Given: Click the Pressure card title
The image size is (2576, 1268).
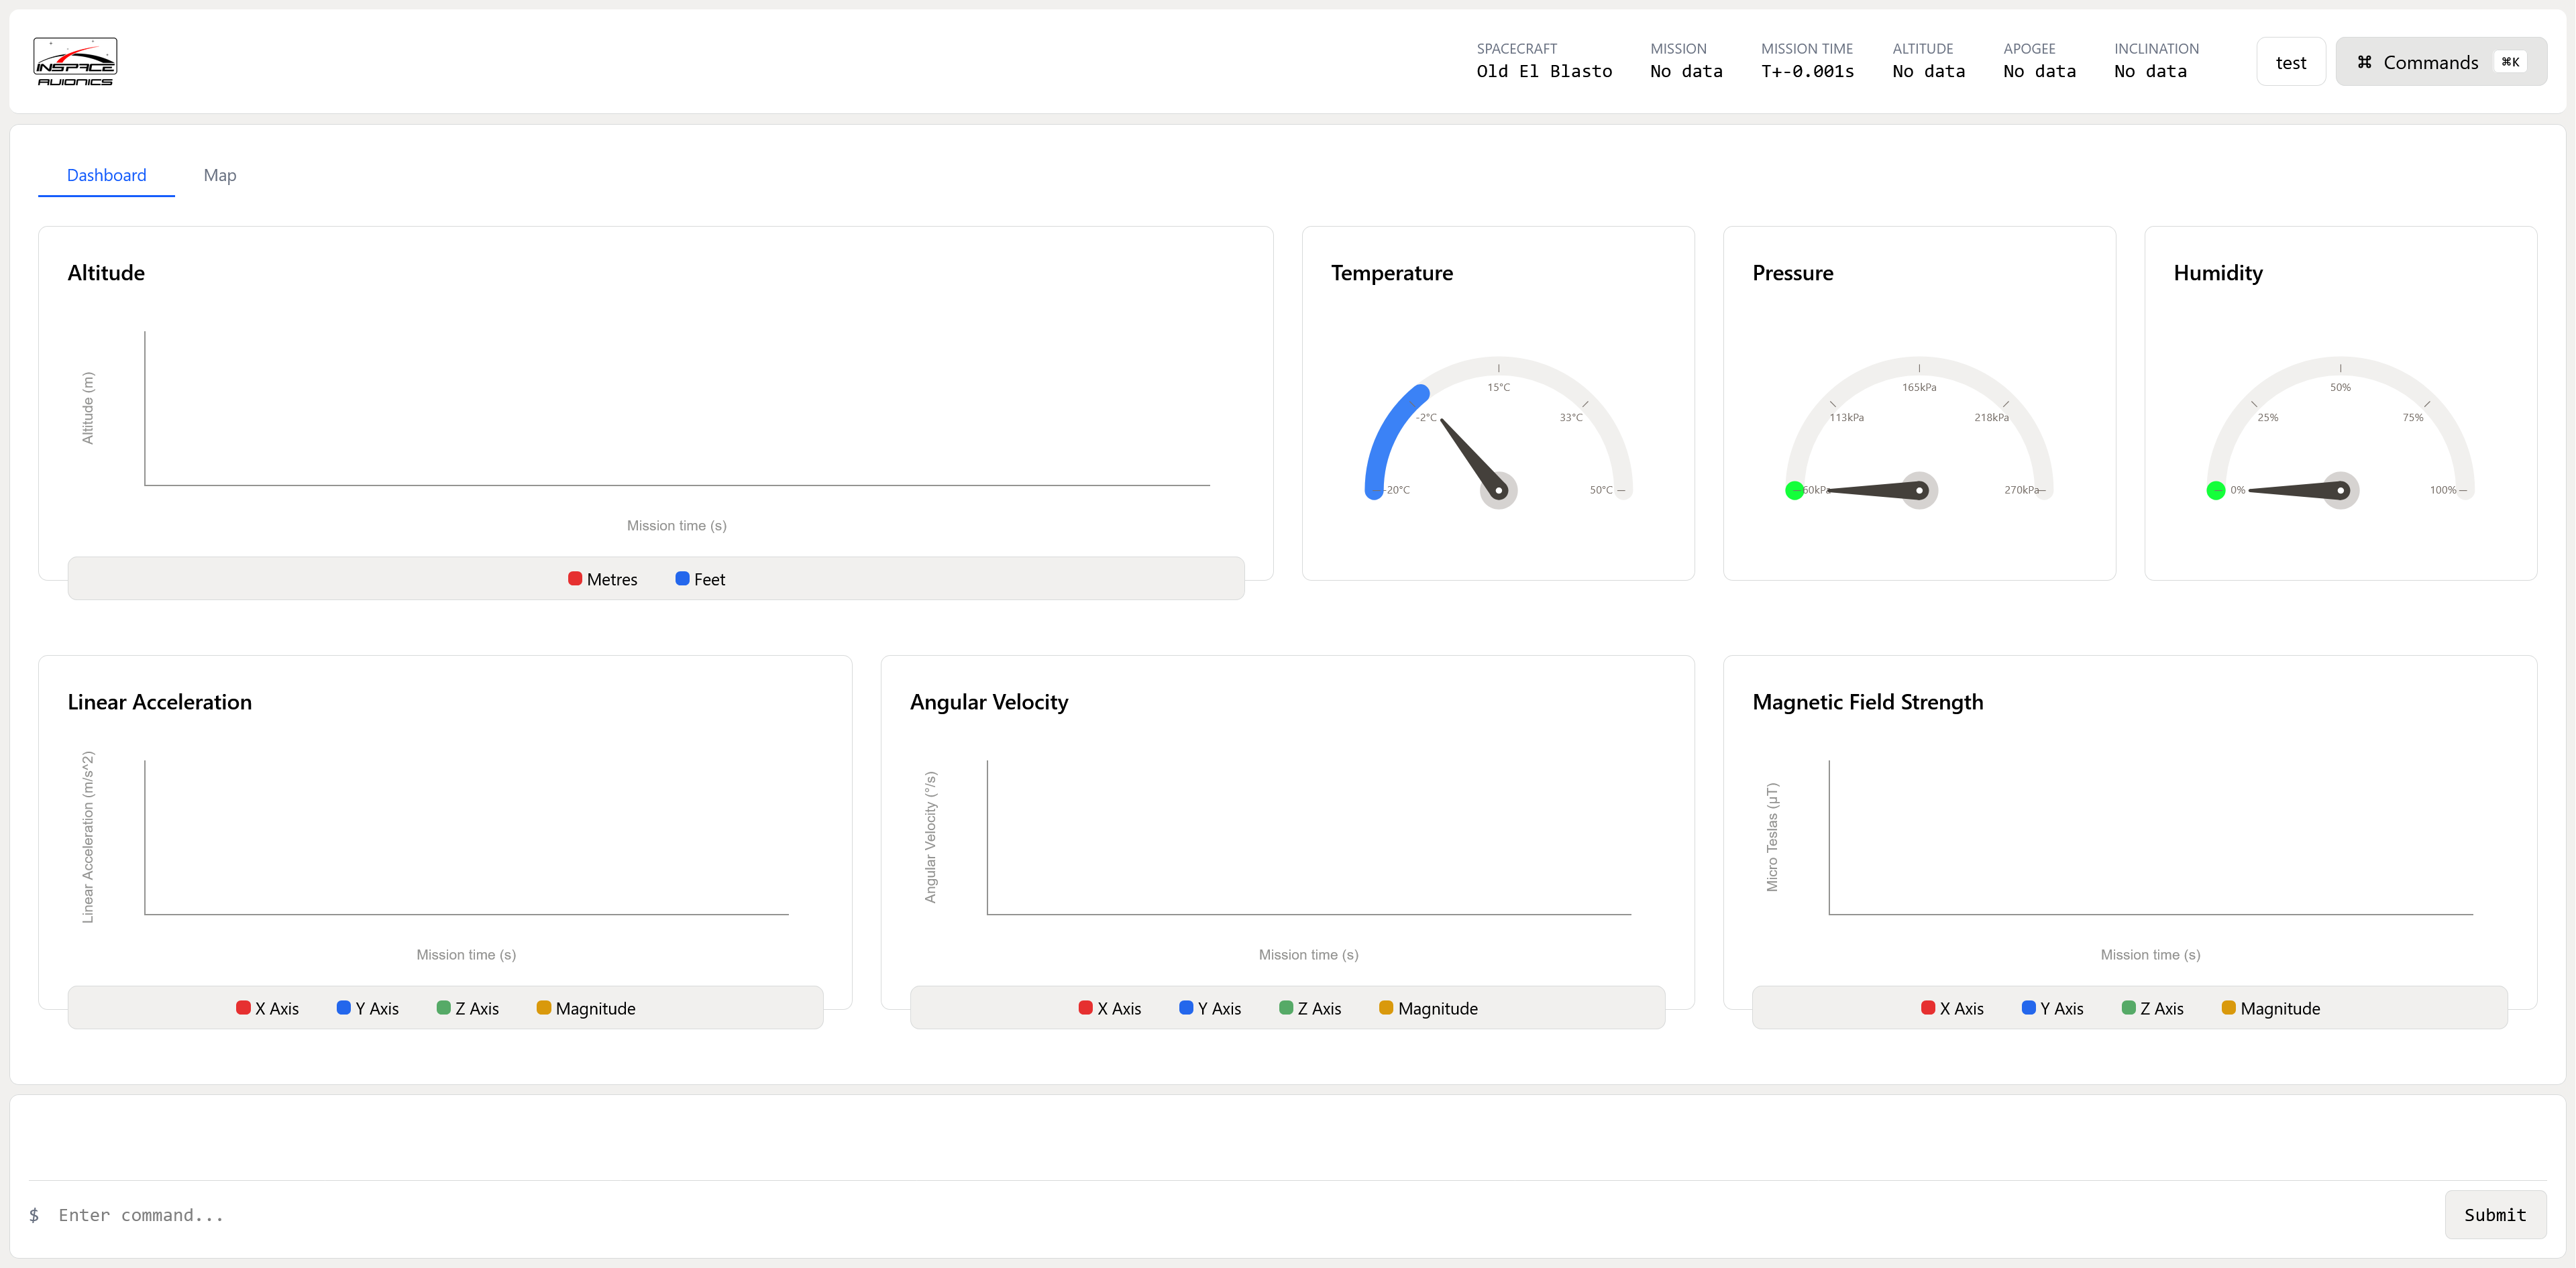Looking at the screenshot, I should (1793, 273).
